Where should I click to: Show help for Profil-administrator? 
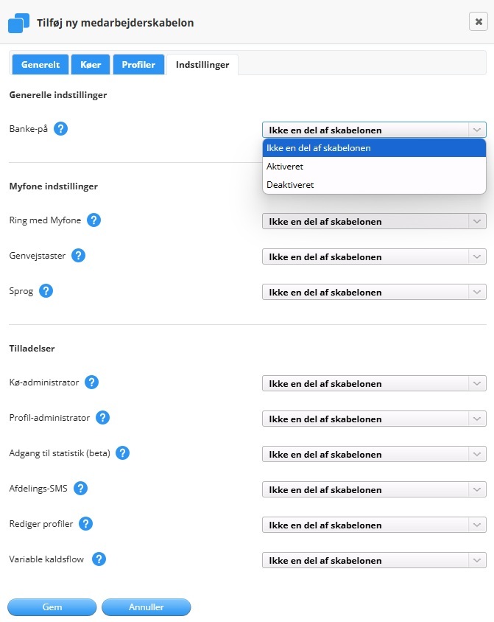click(103, 417)
